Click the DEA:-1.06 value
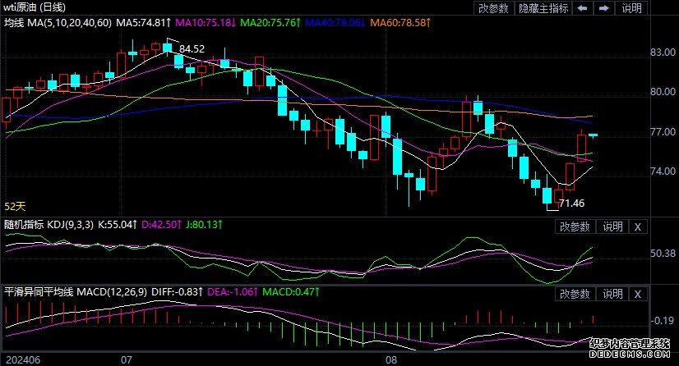 point(233,292)
